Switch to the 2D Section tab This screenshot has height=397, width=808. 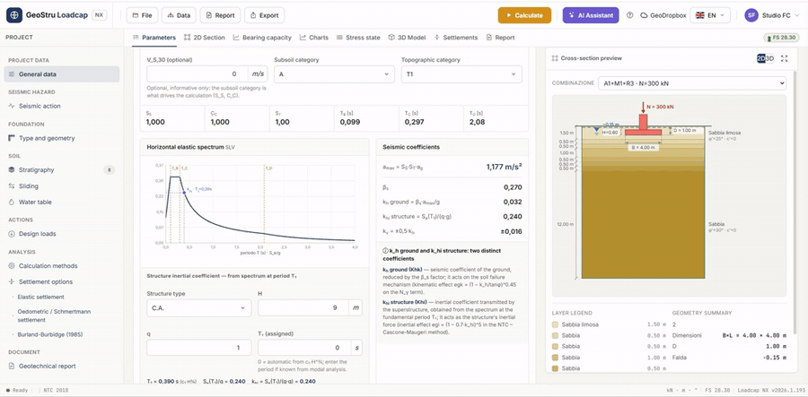[x=205, y=38]
